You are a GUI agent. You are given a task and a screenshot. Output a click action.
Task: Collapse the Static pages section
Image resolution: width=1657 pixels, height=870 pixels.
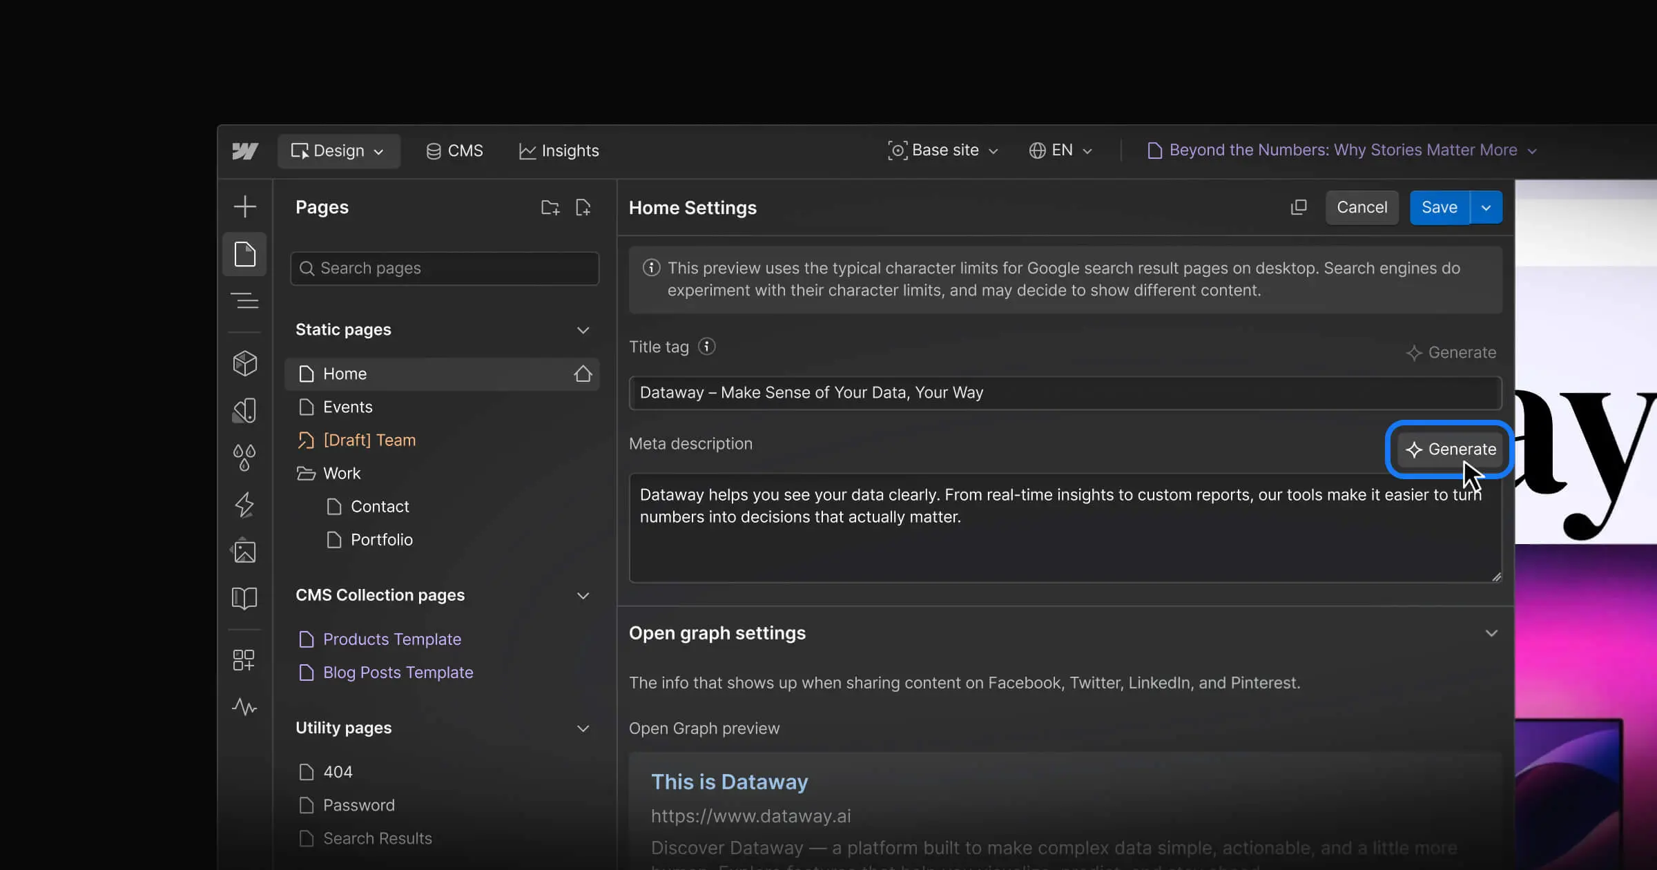coord(583,330)
